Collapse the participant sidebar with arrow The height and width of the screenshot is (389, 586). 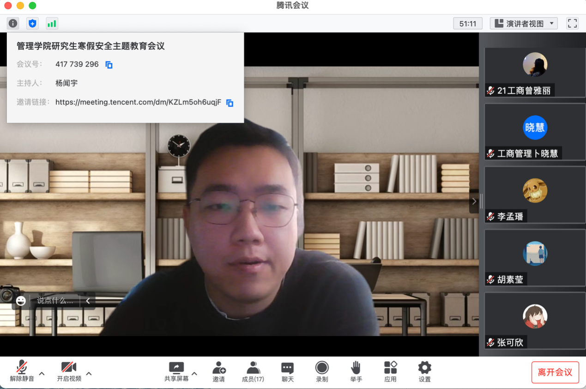coord(474,201)
